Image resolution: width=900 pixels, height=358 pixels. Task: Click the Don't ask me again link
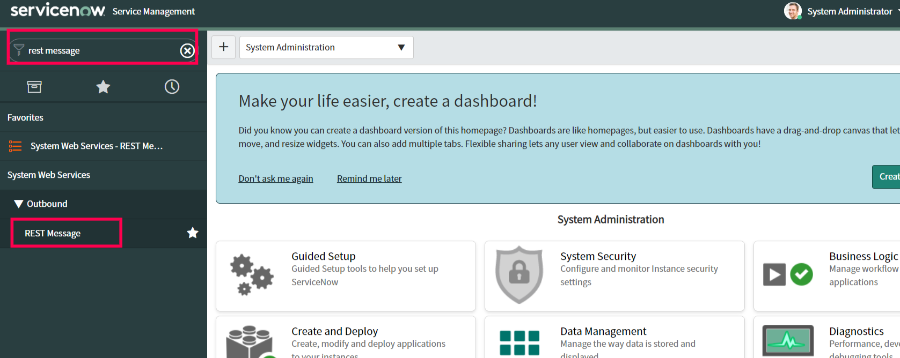click(x=276, y=178)
